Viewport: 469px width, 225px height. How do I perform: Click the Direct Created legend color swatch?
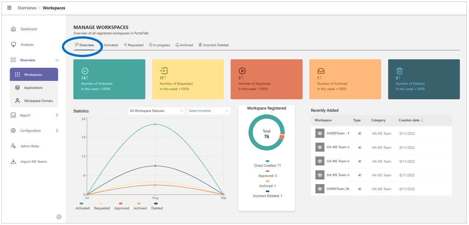coord(267,161)
